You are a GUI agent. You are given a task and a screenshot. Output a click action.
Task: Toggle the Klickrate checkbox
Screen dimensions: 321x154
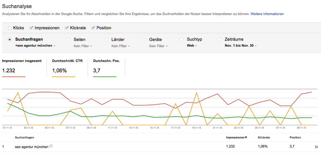67,28
